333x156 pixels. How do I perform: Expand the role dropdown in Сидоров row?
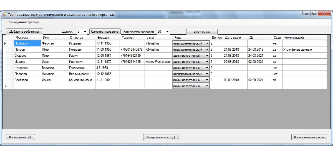[x=207, y=56]
